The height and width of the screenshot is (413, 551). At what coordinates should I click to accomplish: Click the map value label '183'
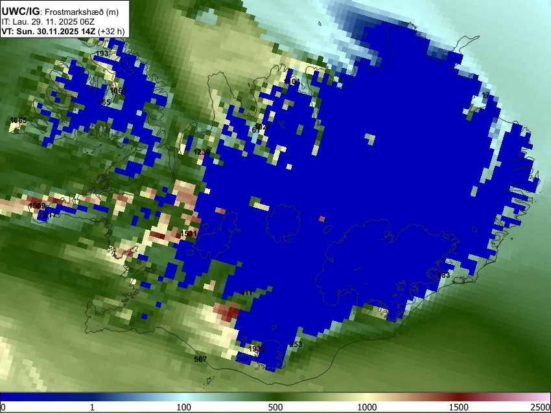point(444,275)
